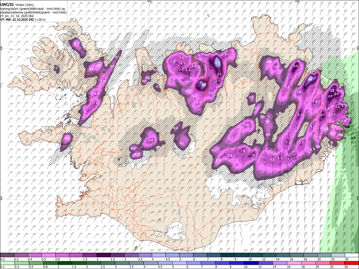
Task: Select the navy blue 10–12 rain legend swatch
Action: tap(251, 263)
